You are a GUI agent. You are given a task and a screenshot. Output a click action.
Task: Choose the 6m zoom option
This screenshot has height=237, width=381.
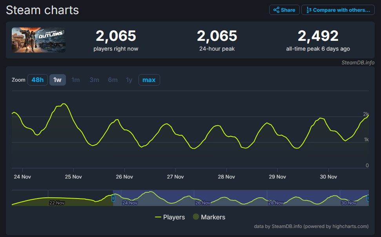click(113, 80)
